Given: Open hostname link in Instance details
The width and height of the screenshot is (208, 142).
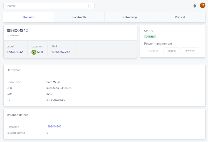Looking at the screenshot, I should click(54, 126).
